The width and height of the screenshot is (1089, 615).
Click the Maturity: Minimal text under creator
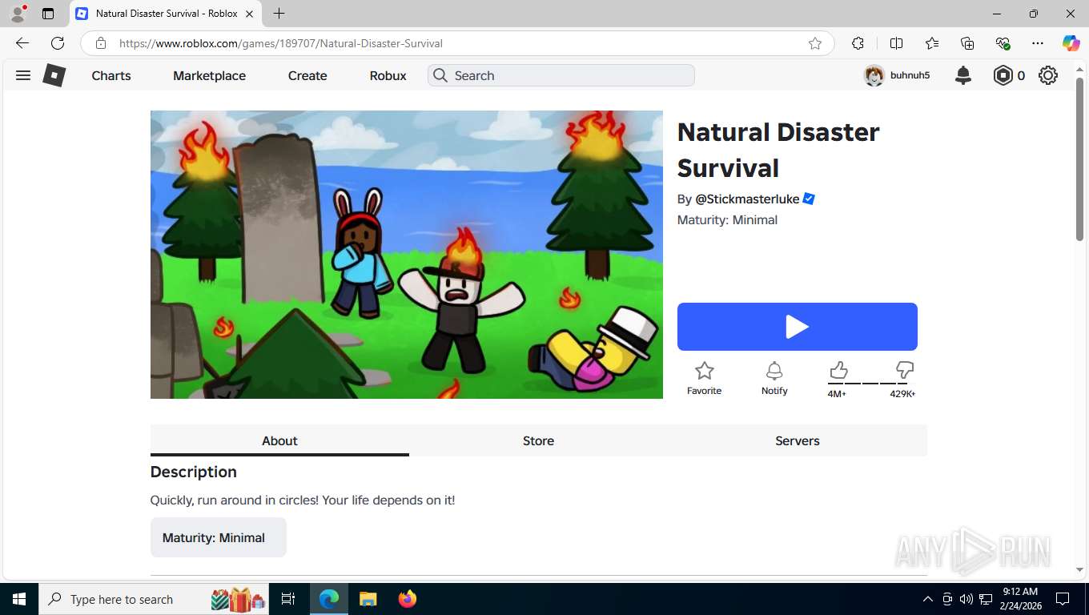click(x=727, y=220)
